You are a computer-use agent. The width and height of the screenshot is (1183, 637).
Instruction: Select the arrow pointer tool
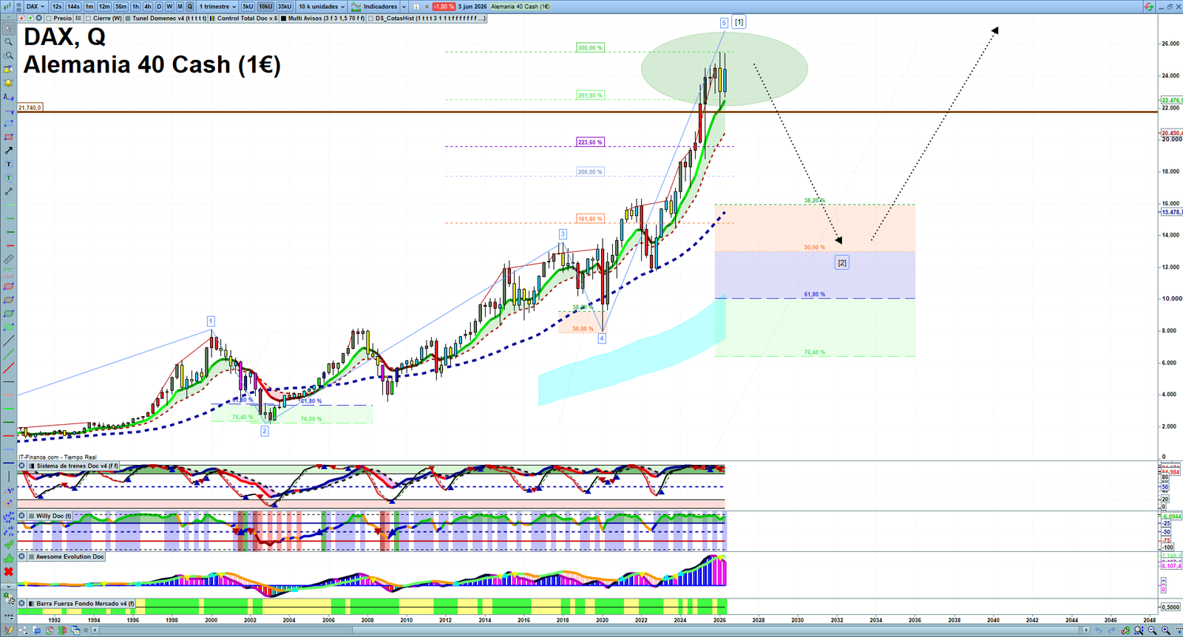(x=8, y=29)
